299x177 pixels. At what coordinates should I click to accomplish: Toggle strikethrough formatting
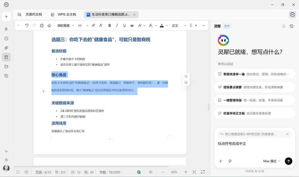(x=132, y=25)
